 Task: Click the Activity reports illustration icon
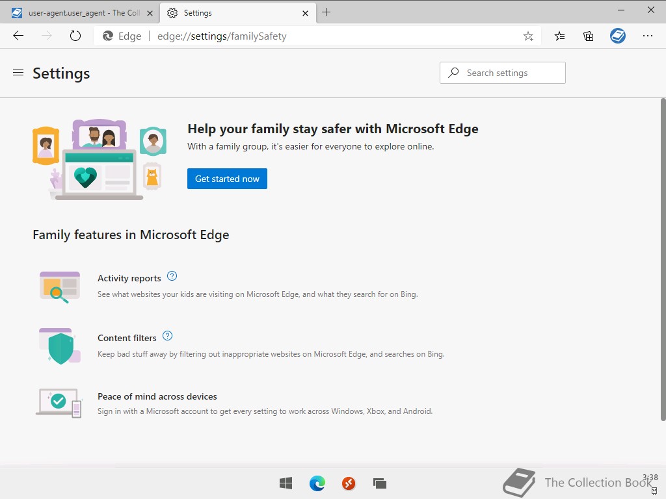60,287
